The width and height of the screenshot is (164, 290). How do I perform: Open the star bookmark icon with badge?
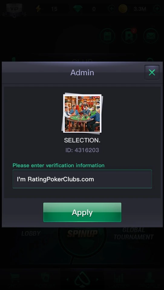(x=129, y=36)
